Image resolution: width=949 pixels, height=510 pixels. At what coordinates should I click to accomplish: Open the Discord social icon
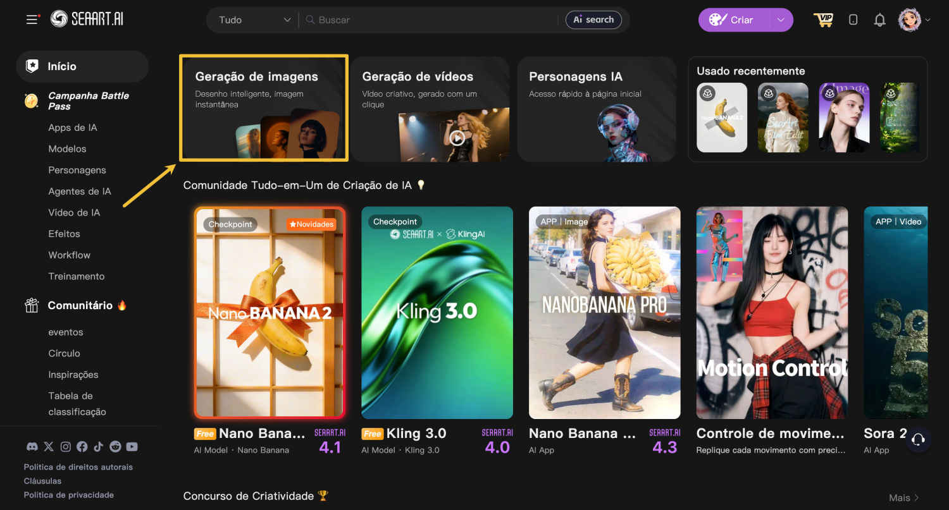click(x=32, y=447)
